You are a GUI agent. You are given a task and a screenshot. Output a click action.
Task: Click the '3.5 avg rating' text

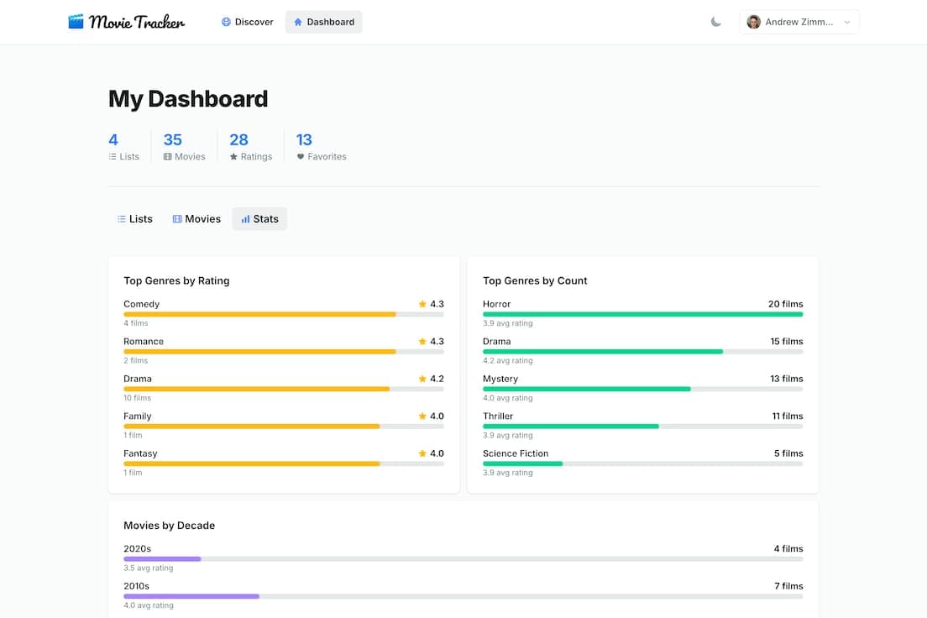(149, 568)
